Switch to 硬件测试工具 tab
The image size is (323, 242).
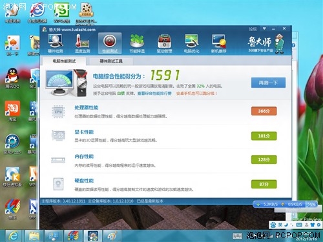point(111,61)
